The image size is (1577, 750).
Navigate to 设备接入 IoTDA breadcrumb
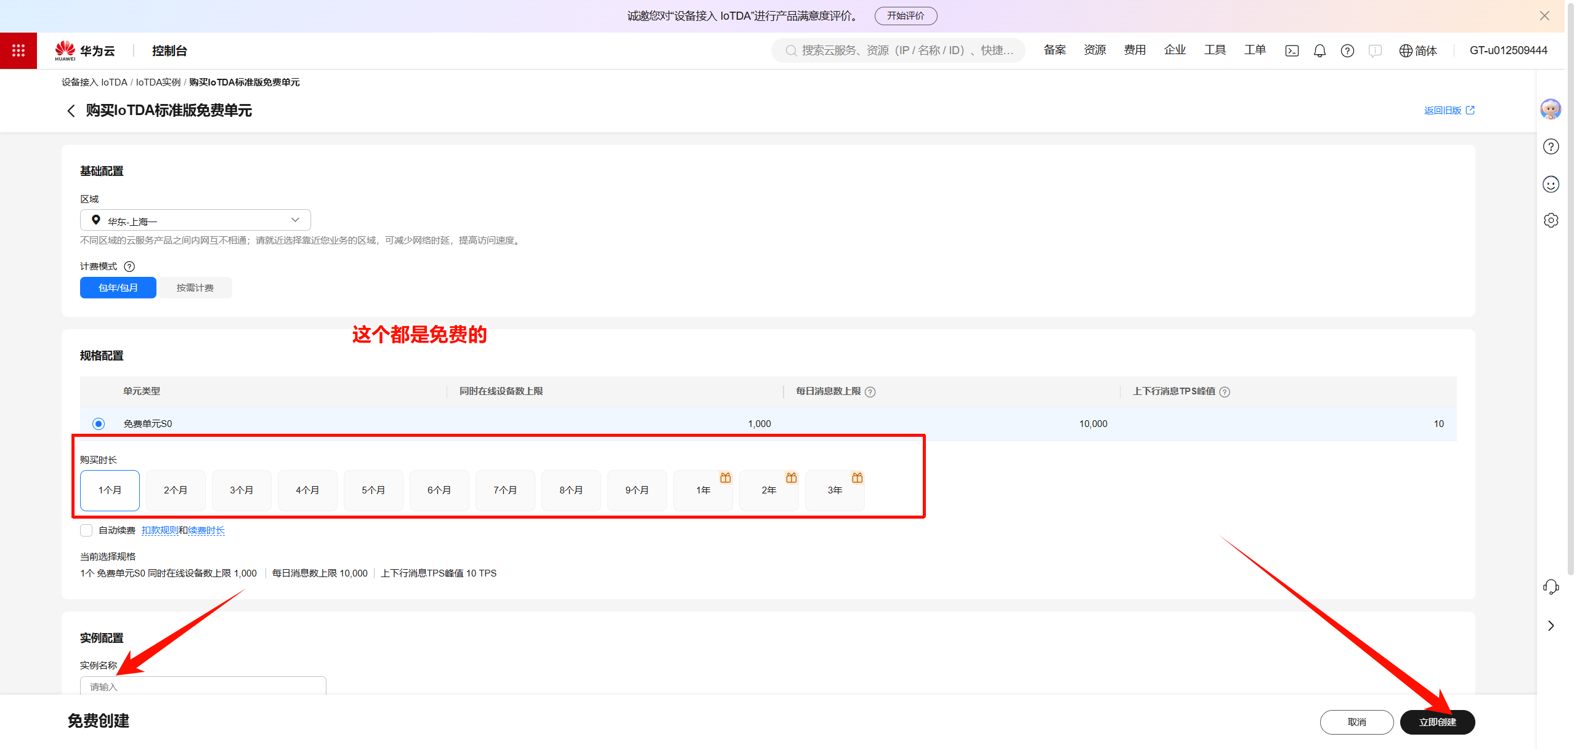coord(94,82)
